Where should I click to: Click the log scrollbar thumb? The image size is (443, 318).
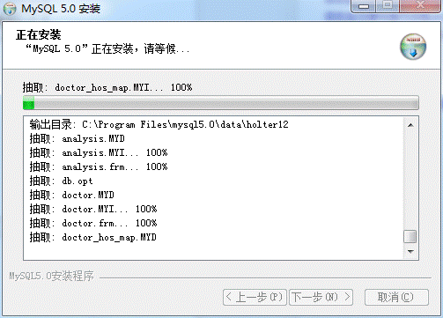click(x=410, y=237)
